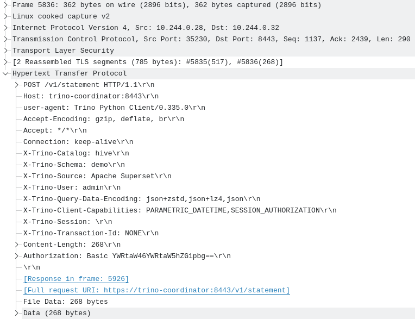Expand Linux cooked capture v2 section
The height and width of the screenshot is (319, 415).
coord(6,16)
